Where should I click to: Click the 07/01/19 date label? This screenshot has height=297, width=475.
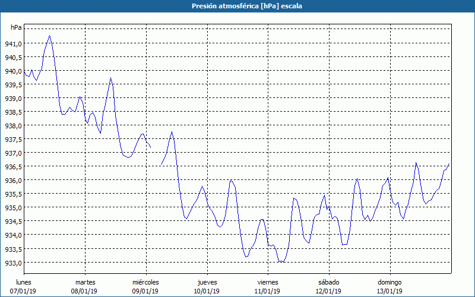23,291
